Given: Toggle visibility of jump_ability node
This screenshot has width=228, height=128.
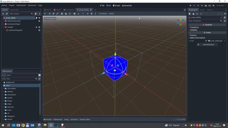Looking at the screenshot, I should [x=39, y=18].
